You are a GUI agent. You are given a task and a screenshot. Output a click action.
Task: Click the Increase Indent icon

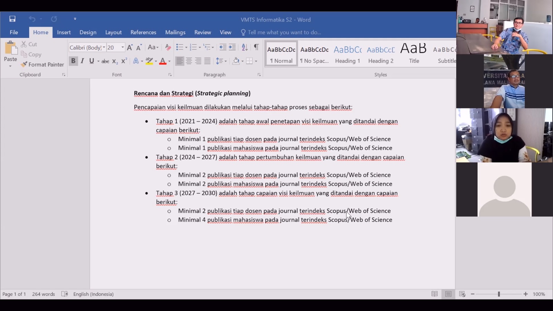pos(232,47)
